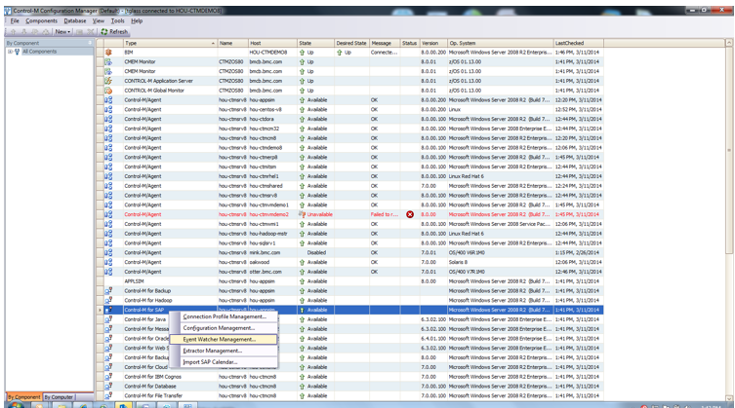Open the New dropdown in toolbar
Image resolution: width=735 pixels, height=408 pixels.
(x=62, y=32)
